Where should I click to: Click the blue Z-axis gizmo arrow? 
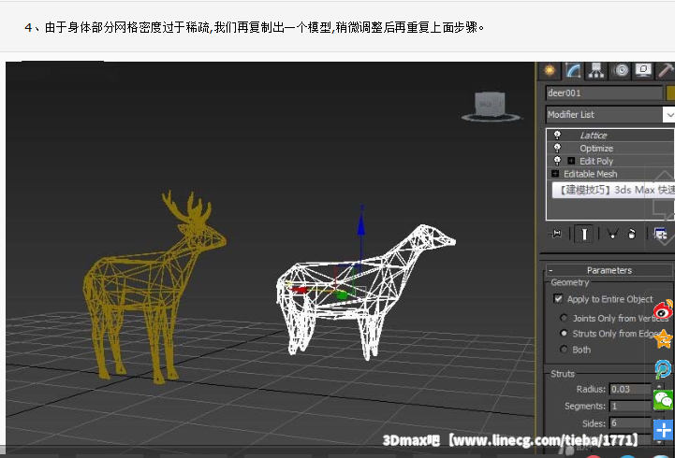click(360, 223)
